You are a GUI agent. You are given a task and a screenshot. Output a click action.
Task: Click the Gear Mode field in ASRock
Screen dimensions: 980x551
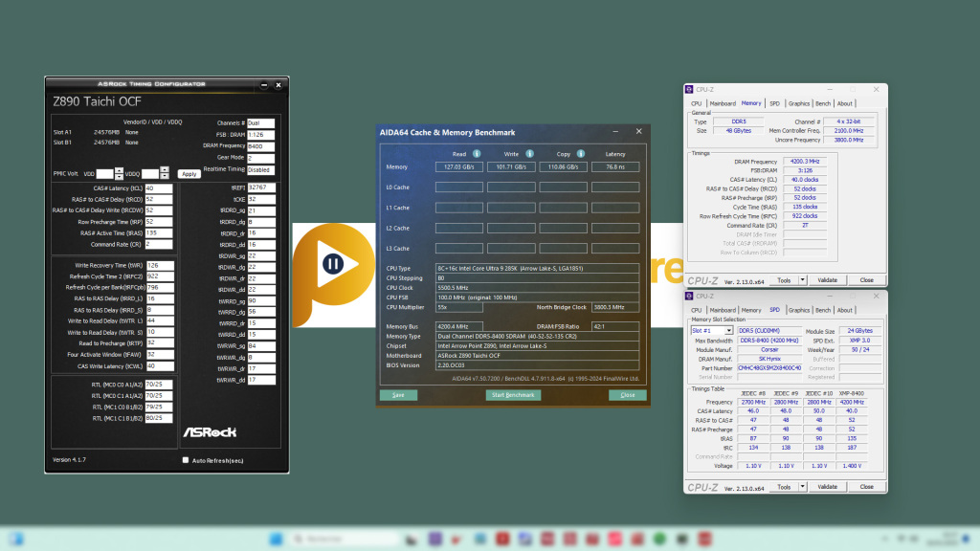click(260, 158)
